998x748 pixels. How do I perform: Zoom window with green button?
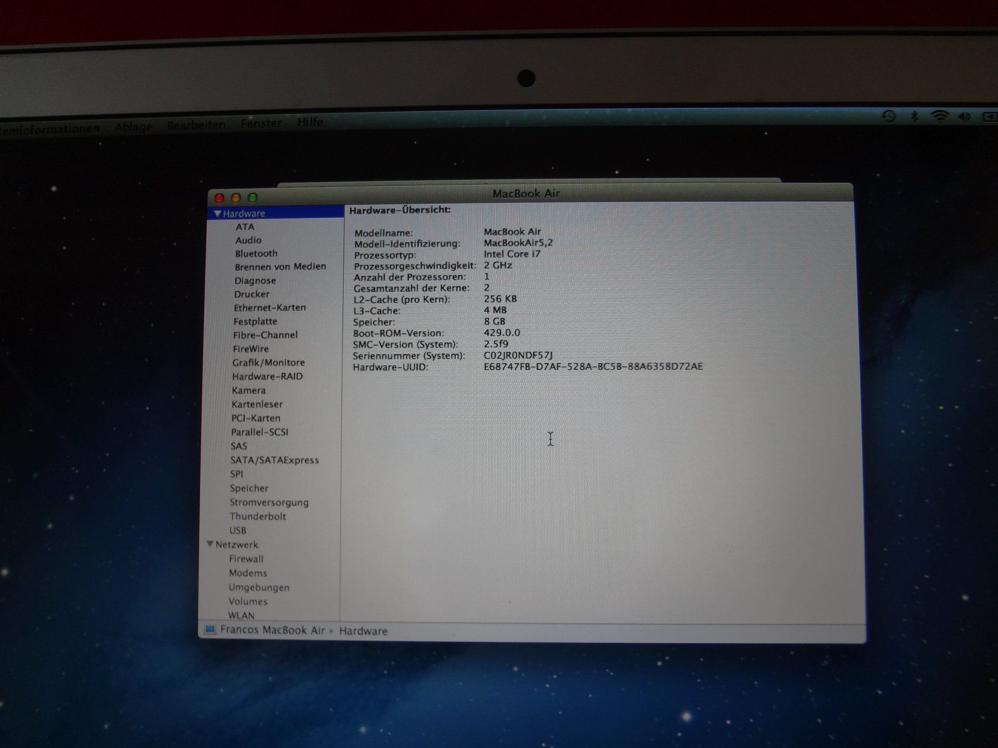[253, 197]
